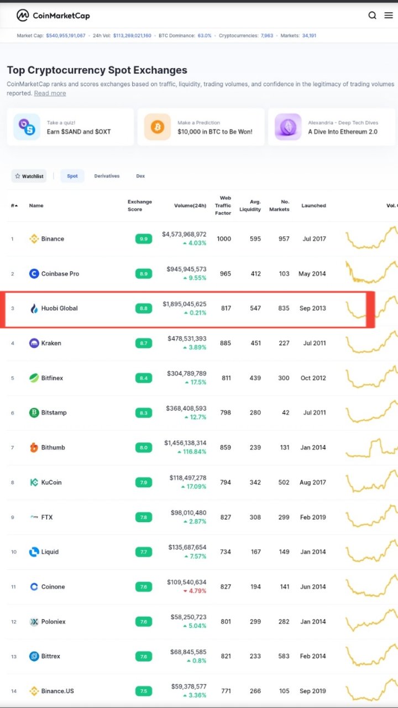Screen dimensions: 398x708
Task: Click Coinbase Pro's 8.9 score badge
Action: (x=144, y=274)
